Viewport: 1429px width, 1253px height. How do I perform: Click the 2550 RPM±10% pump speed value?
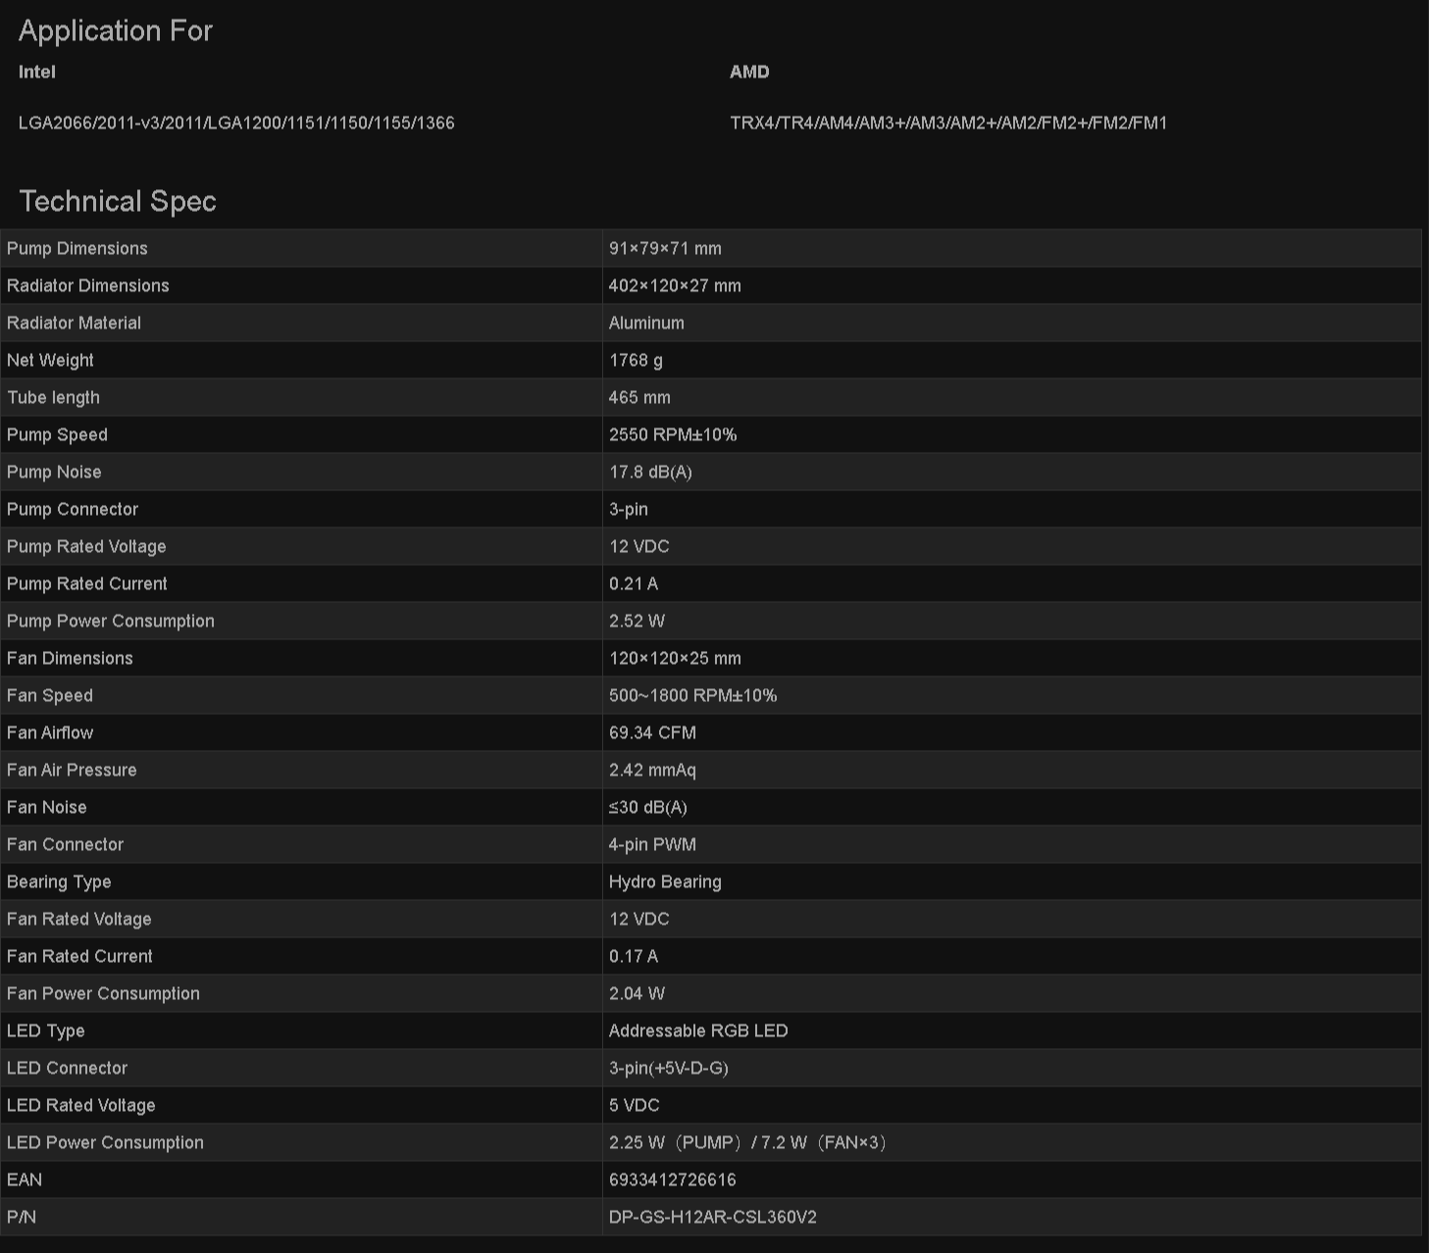point(673,434)
